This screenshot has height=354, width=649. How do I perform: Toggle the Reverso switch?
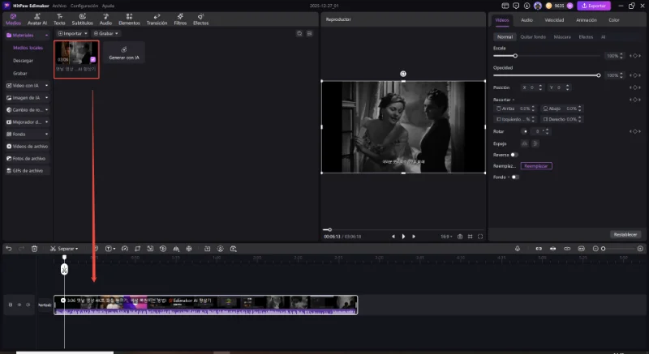[x=514, y=154]
